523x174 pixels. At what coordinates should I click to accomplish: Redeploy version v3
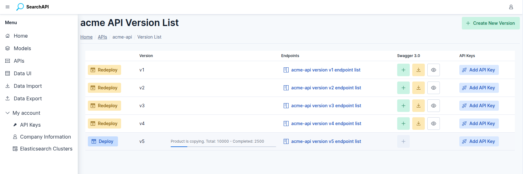(x=104, y=106)
